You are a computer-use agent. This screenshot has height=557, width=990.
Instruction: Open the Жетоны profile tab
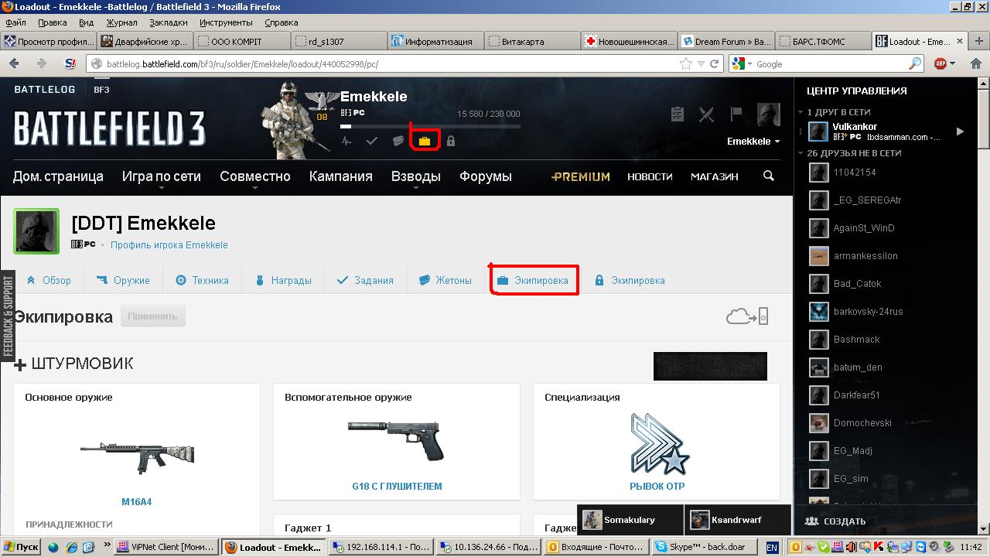[445, 280]
